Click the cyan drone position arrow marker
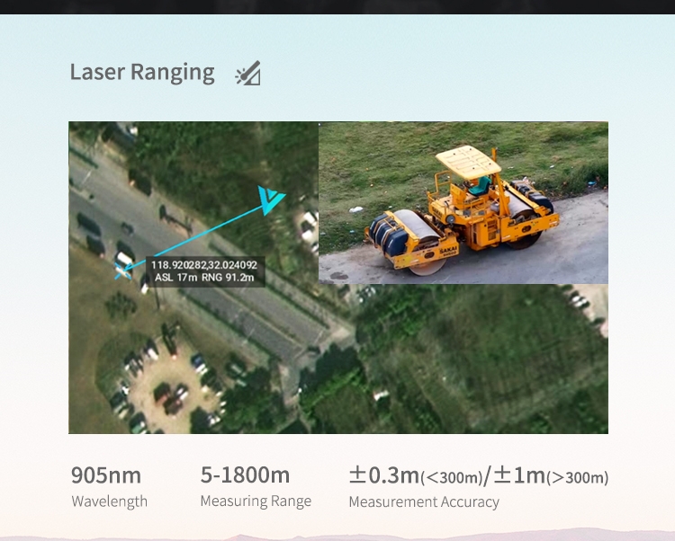This screenshot has height=541, width=675. click(270, 199)
